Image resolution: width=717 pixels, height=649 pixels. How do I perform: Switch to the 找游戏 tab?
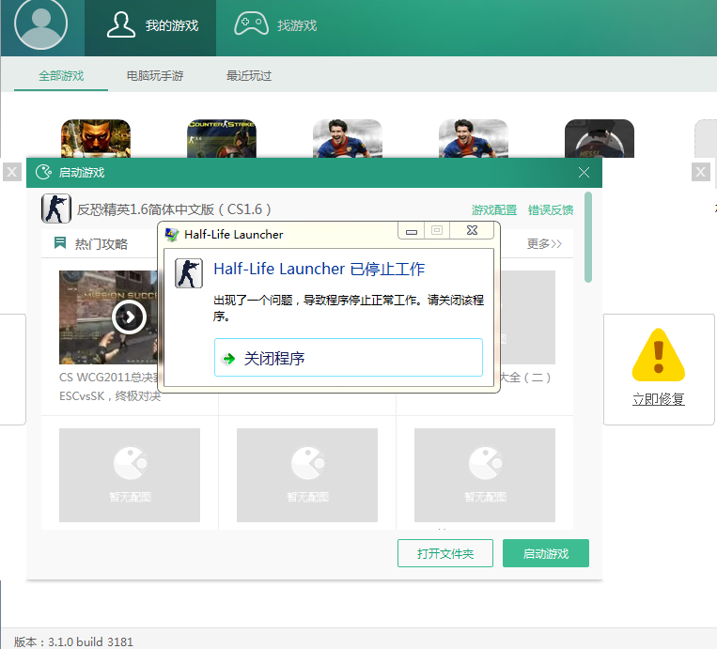[x=275, y=25]
